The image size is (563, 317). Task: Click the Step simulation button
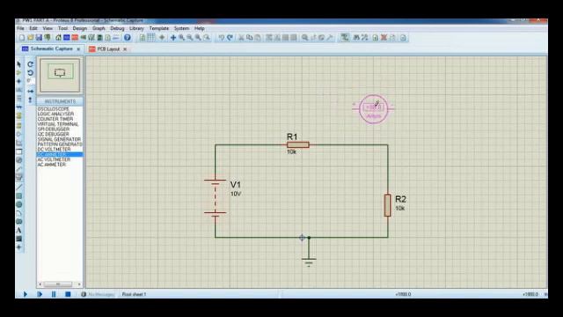click(x=40, y=294)
